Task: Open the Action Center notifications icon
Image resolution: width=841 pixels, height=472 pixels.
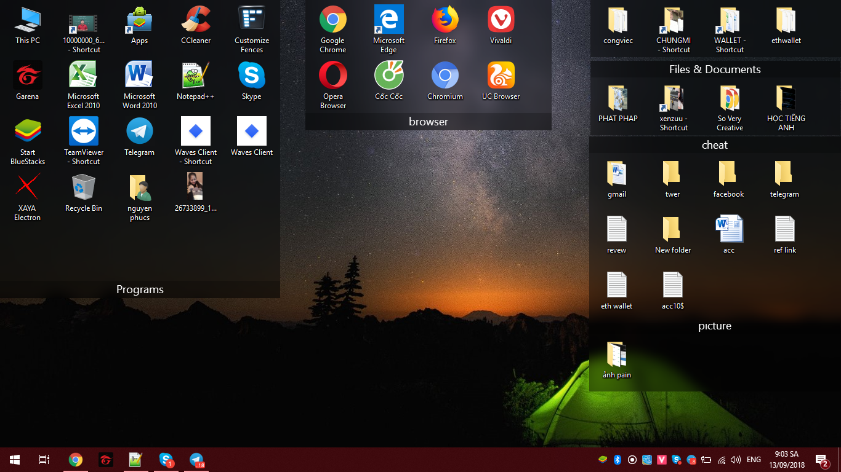Action: pos(821,460)
